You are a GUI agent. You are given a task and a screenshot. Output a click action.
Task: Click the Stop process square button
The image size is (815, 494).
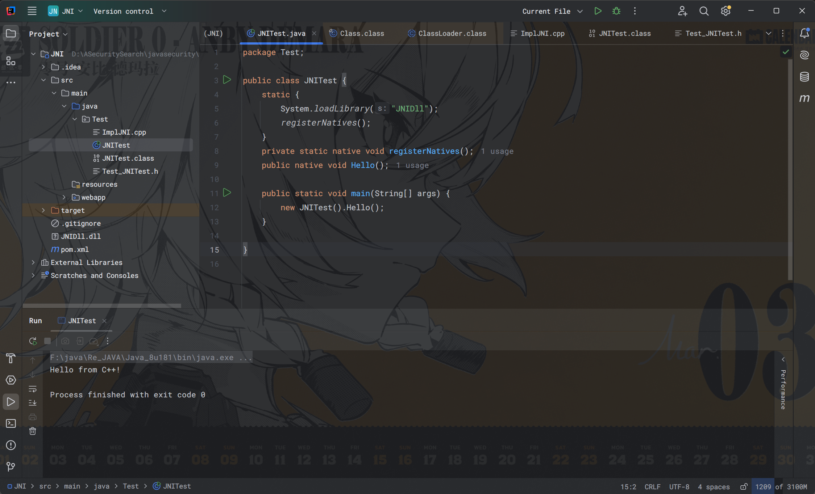47,341
